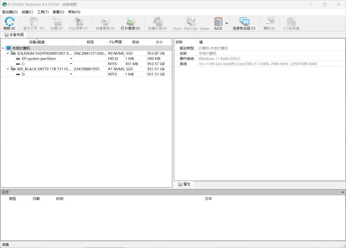The width and height of the screenshot is (346, 248).
Task: Click the Start Runtime Image icon
Action: click(191, 23)
